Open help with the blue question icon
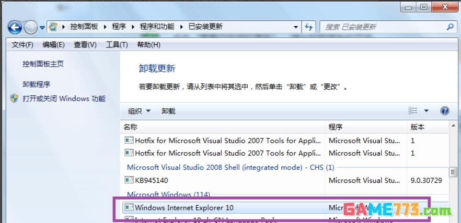461x223 pixels. click(445, 111)
